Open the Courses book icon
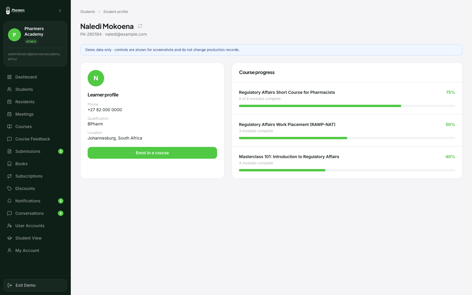 point(9,127)
